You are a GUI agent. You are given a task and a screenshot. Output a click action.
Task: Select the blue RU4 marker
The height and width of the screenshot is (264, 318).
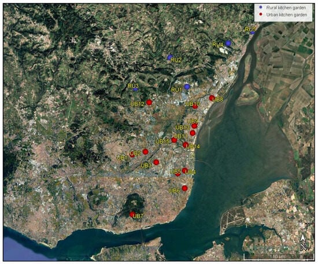tap(228, 43)
